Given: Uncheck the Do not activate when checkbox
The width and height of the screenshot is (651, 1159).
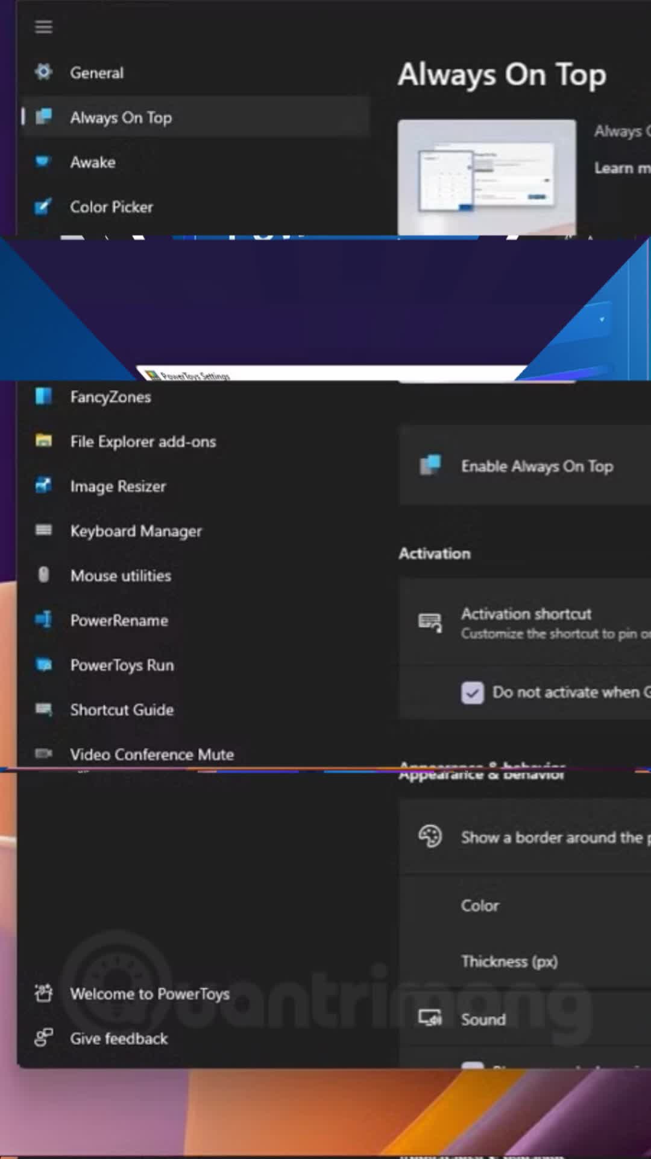Looking at the screenshot, I should coord(473,692).
